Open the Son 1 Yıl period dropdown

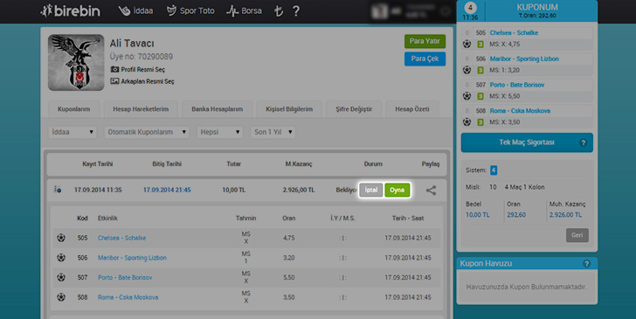[273, 132]
